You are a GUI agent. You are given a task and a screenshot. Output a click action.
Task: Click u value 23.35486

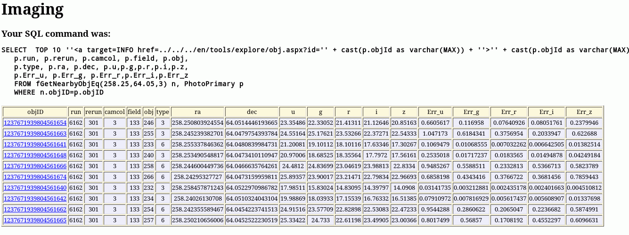(x=293, y=122)
